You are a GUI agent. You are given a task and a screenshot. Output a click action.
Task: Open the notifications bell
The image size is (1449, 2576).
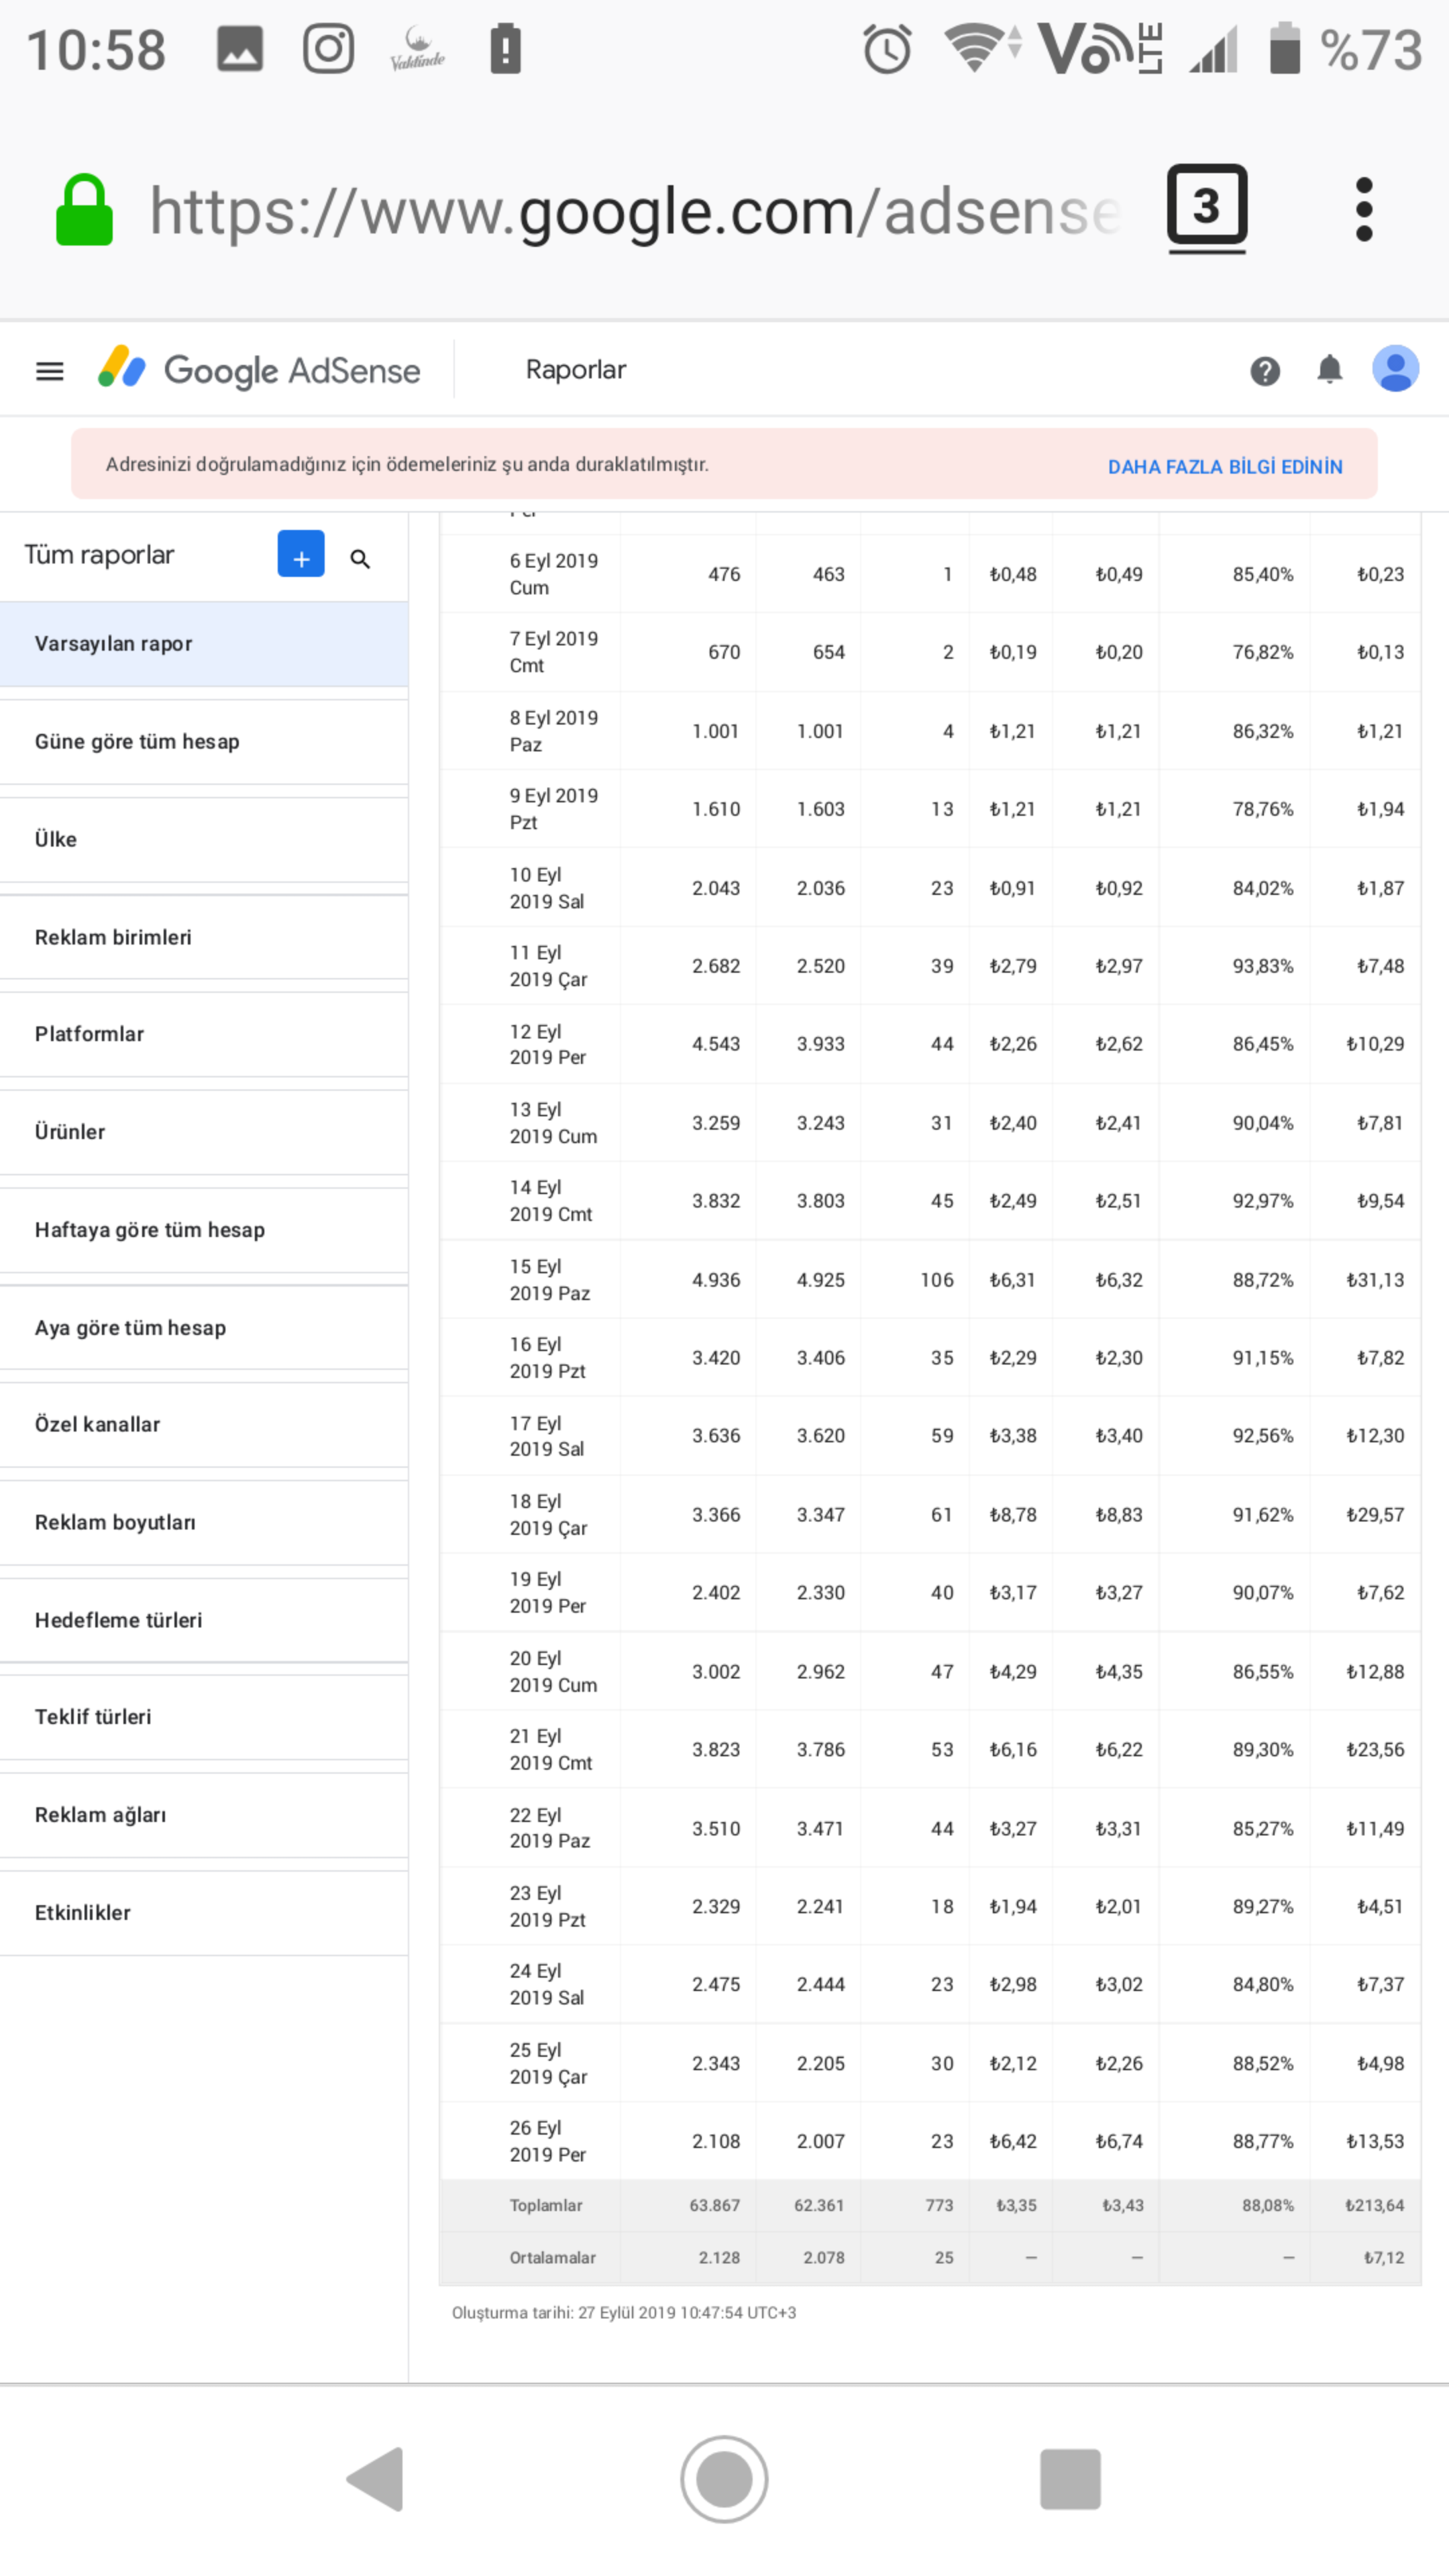pyautogui.click(x=1329, y=370)
